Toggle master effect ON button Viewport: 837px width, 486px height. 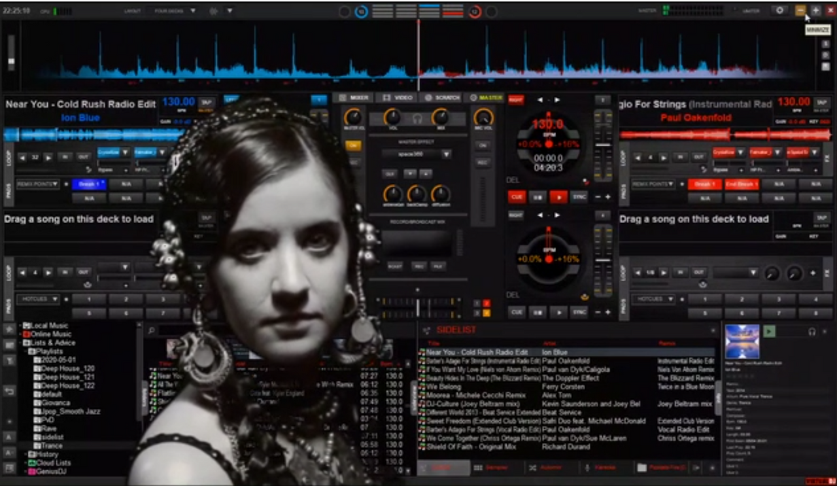point(354,145)
